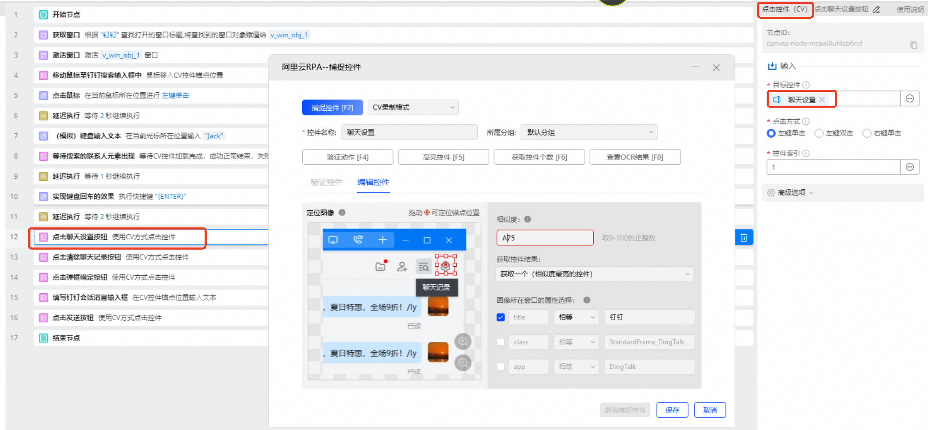Viewport: 928px width, 430px height.
Task: Uncheck the title window attribute checkbox
Action: [x=500, y=317]
